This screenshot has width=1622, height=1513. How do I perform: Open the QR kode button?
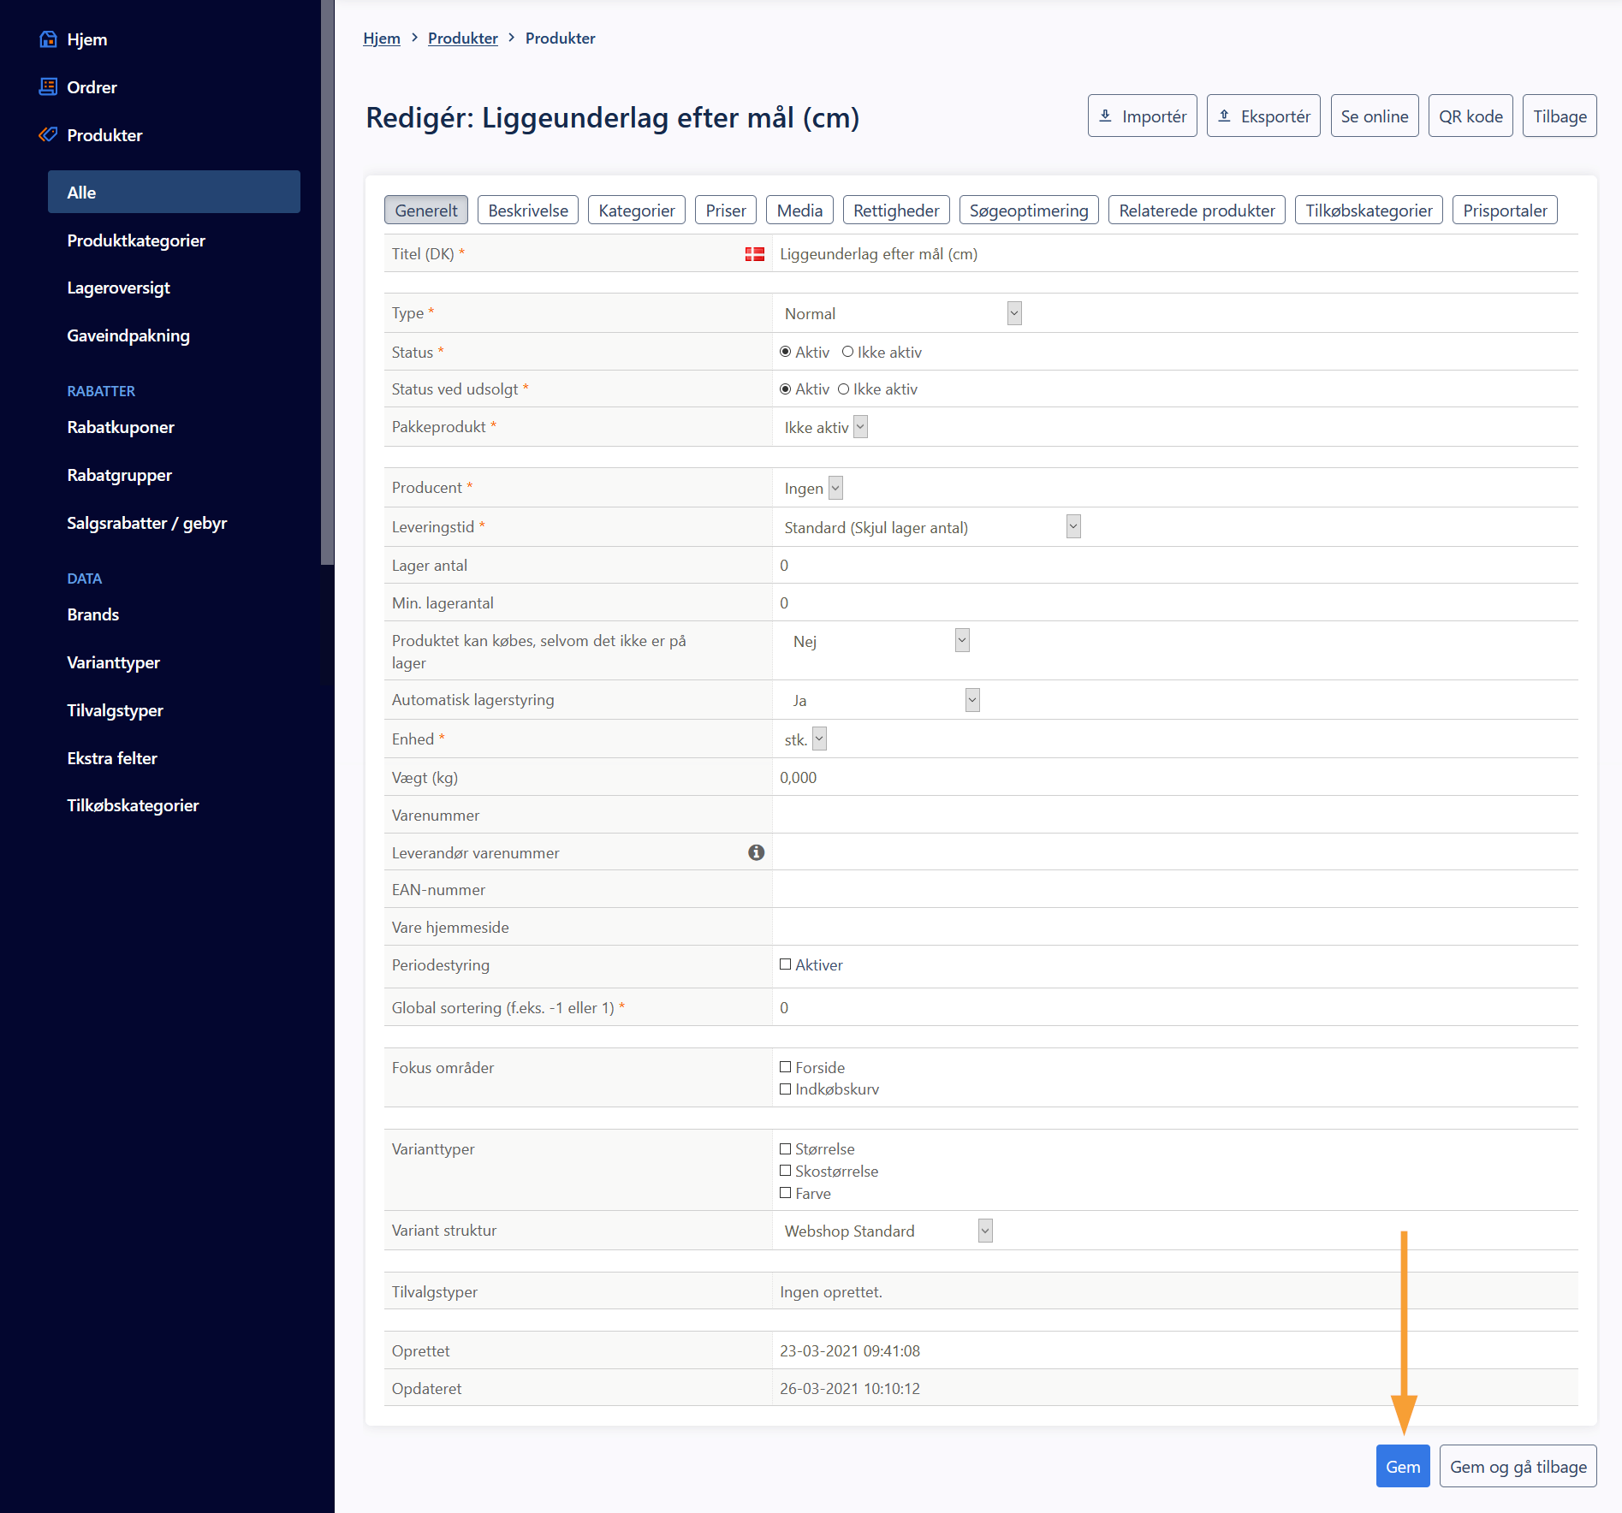(x=1470, y=116)
